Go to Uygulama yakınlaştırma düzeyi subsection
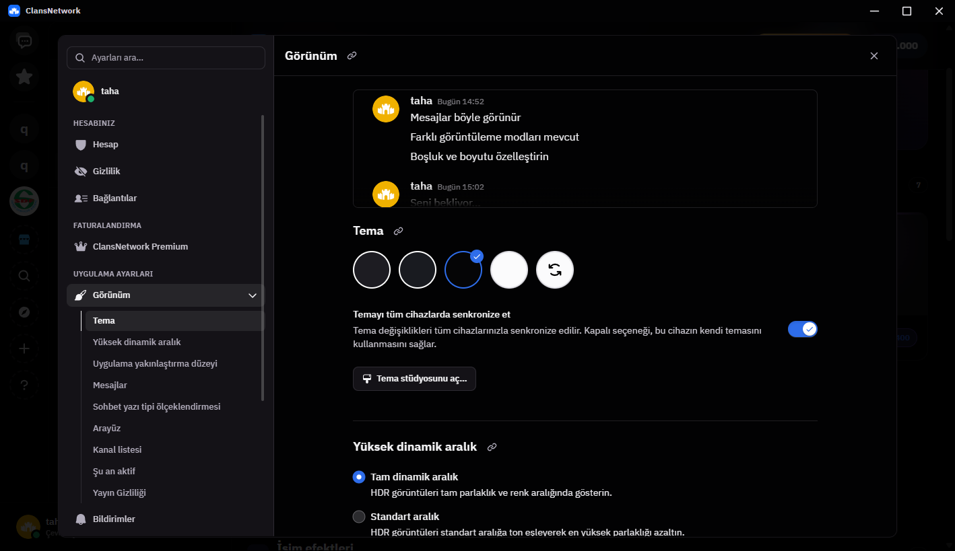This screenshot has height=551, width=955. pyautogui.click(x=174, y=364)
